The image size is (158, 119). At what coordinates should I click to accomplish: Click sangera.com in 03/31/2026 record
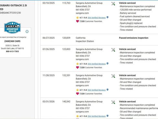[82, 112]
